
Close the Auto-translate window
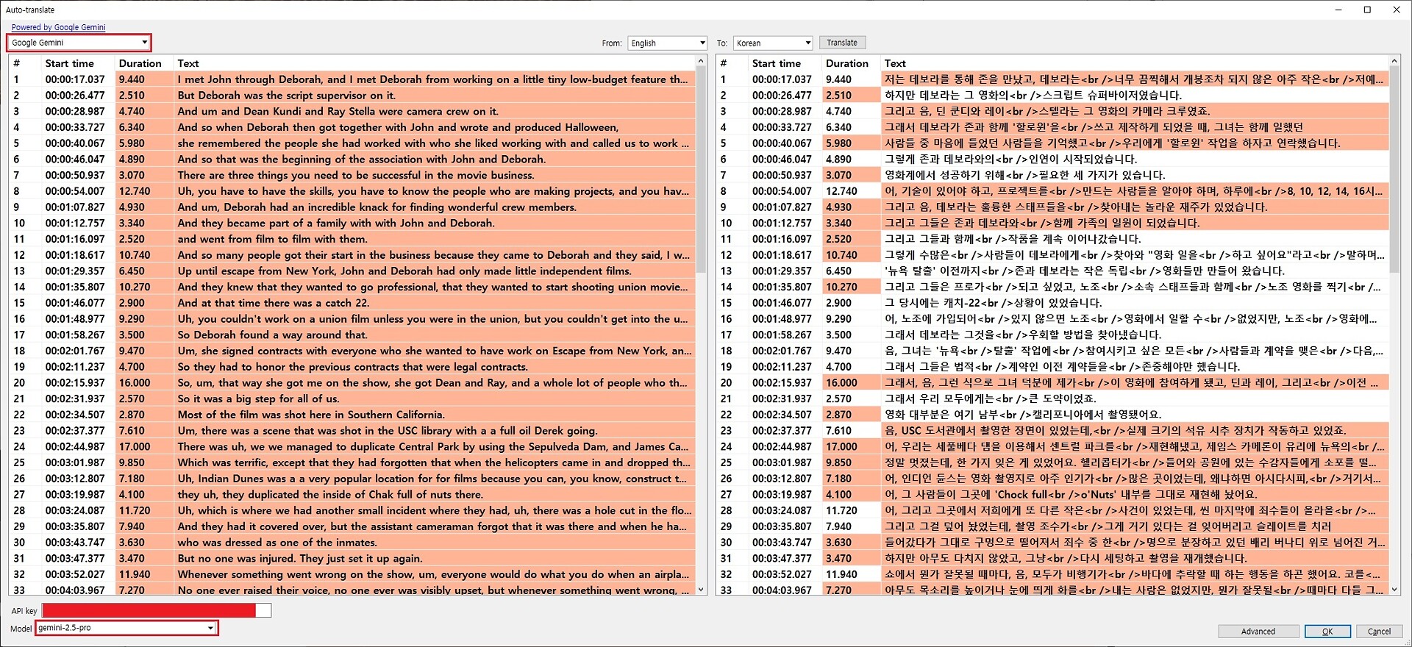coord(1396,10)
